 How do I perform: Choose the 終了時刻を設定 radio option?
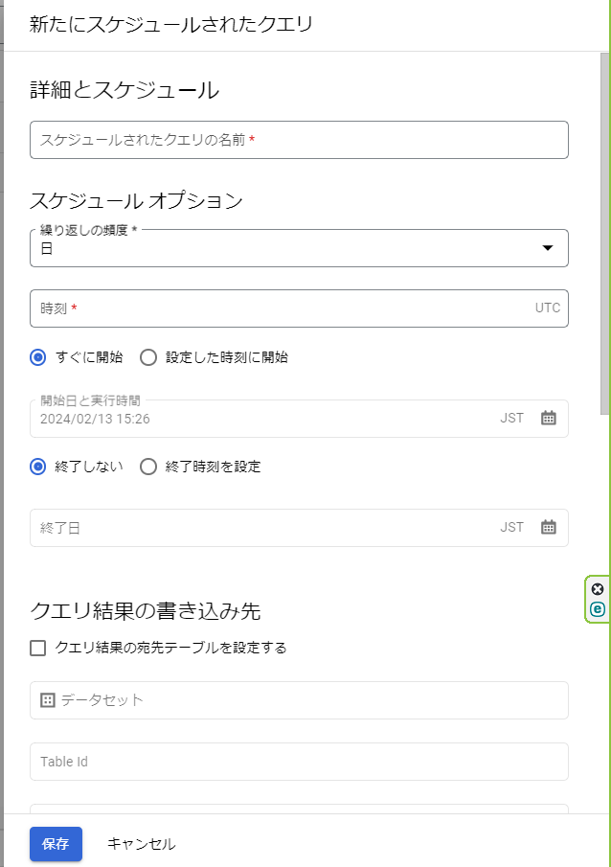tap(148, 467)
